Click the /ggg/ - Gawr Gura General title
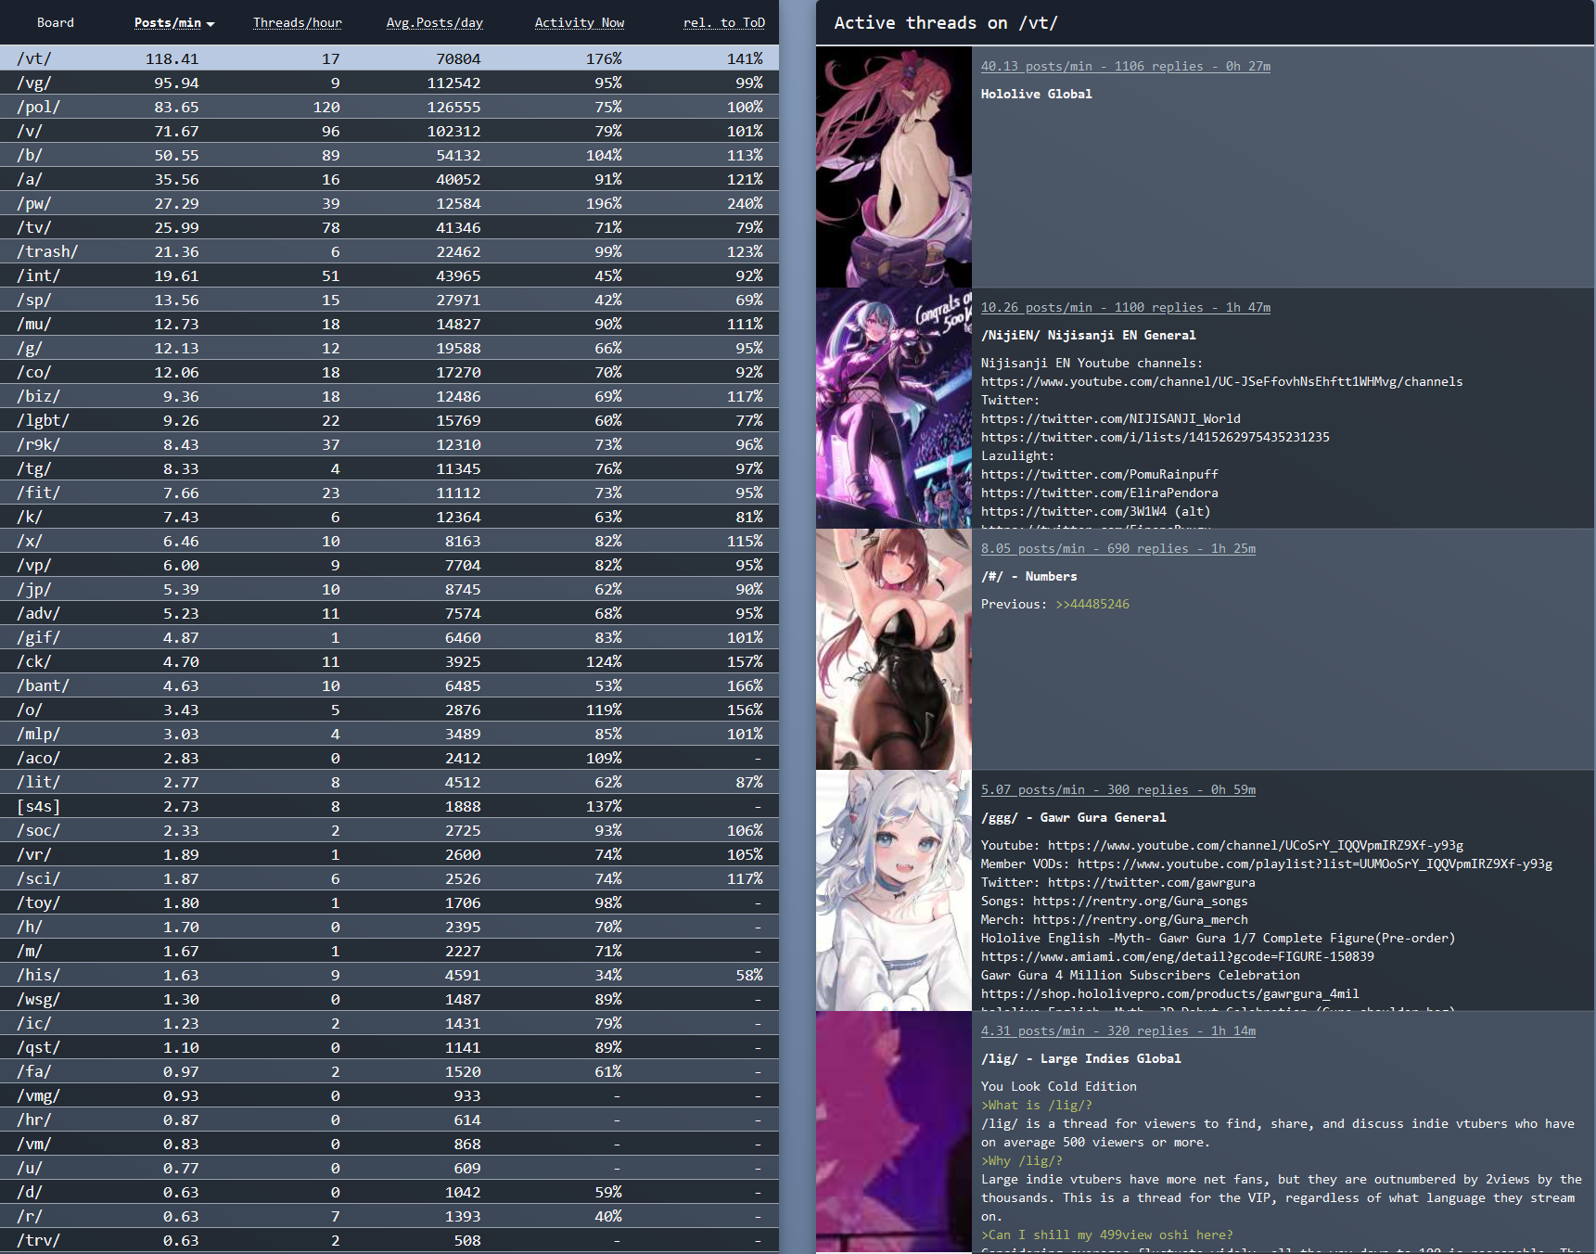Screen dimensions: 1596x1254 pyautogui.click(x=1074, y=817)
